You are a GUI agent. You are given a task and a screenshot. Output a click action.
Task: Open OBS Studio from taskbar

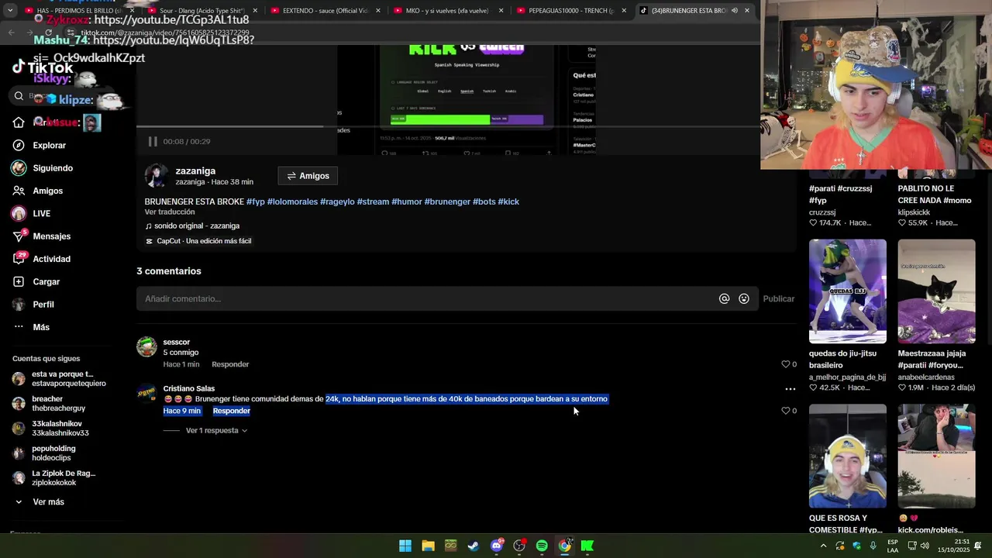[519, 546]
